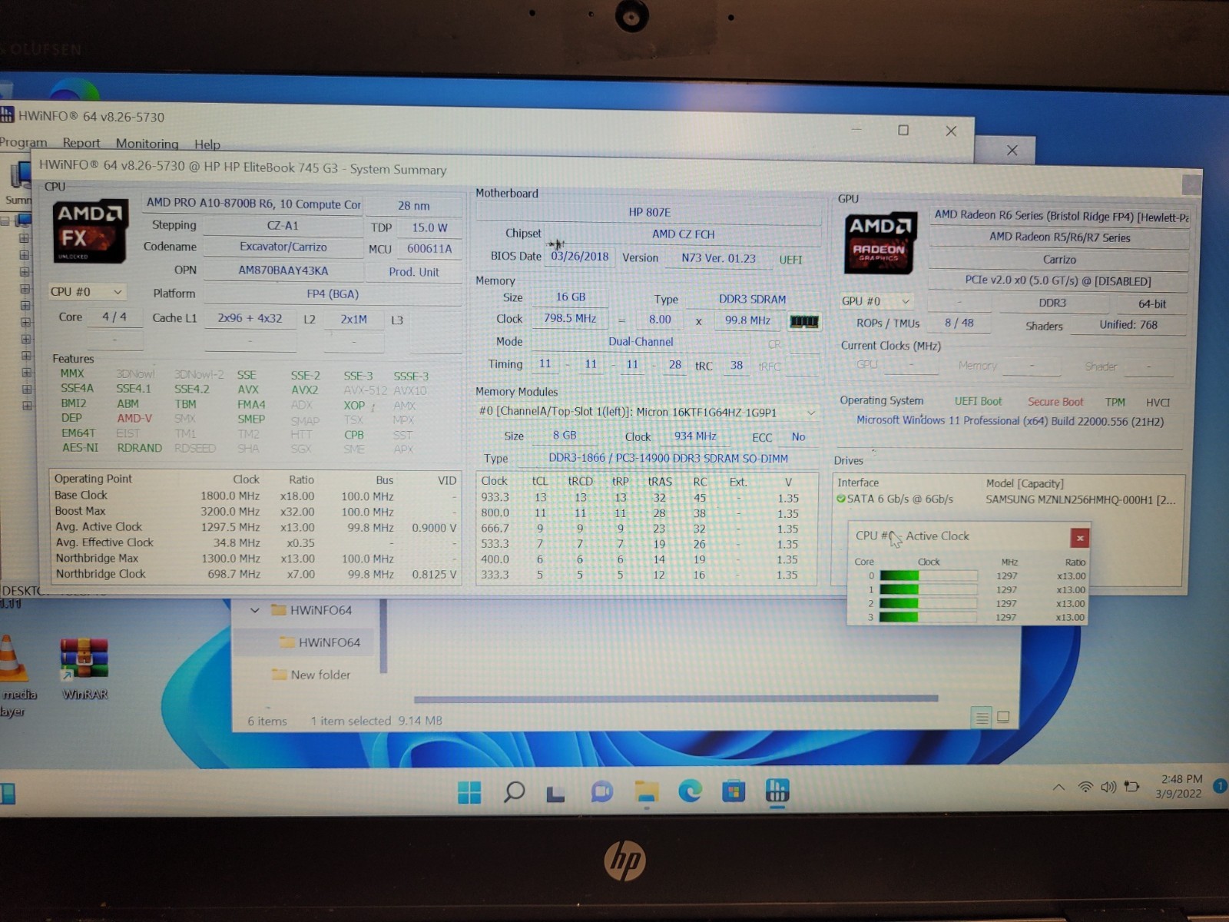The image size is (1229, 922).
Task: Click the Dual-Channel memory mode value
Action: (641, 342)
